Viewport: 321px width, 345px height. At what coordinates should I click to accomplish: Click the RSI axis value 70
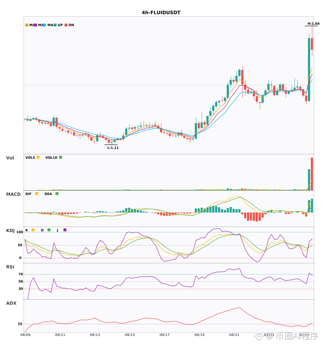point(21,274)
